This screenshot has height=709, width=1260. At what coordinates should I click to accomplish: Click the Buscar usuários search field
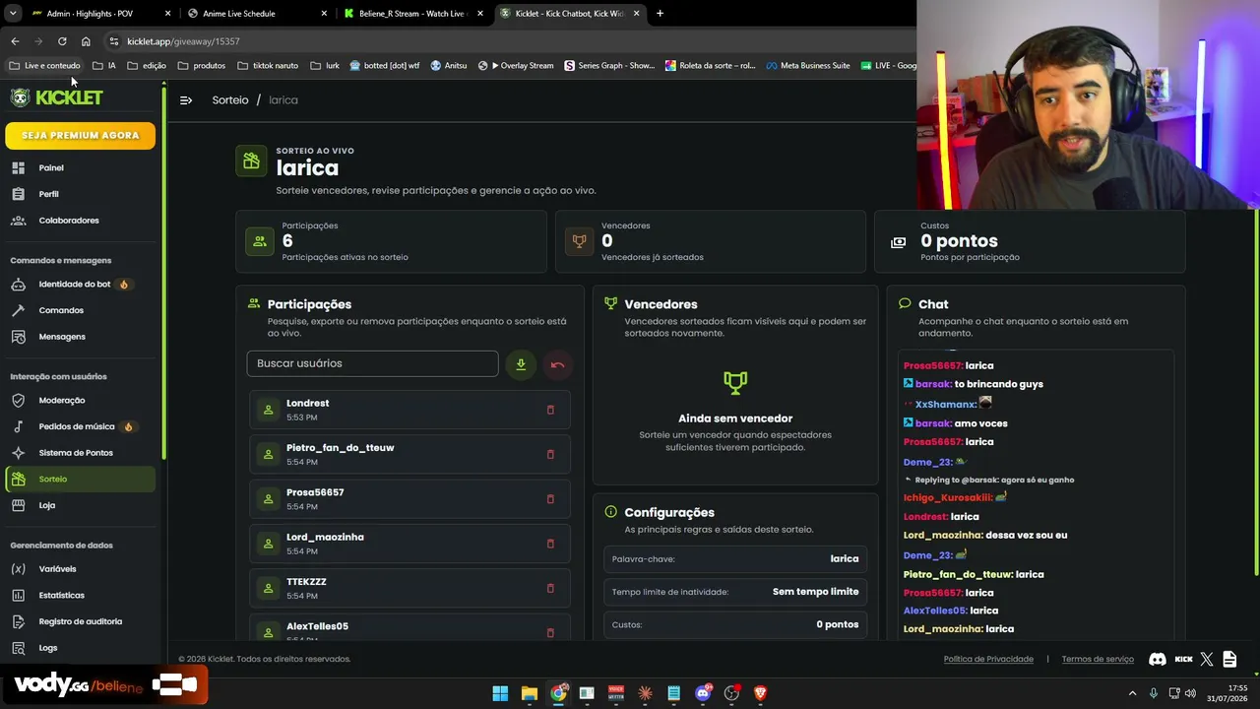372,363
